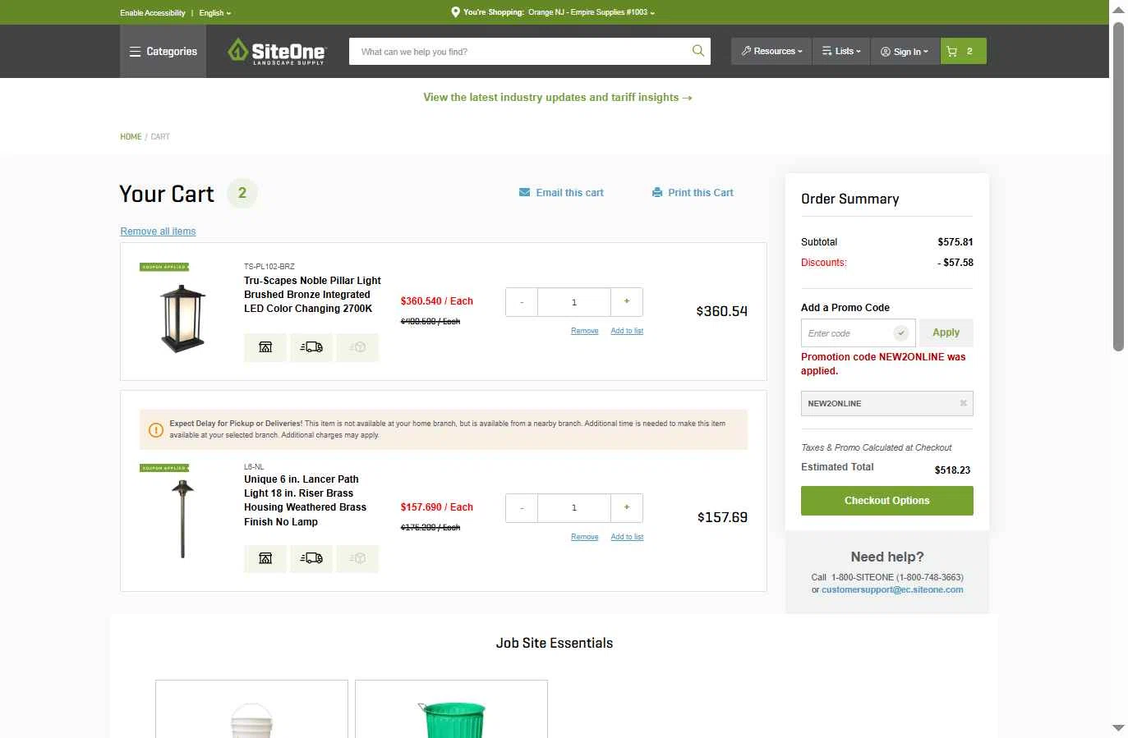Image resolution: width=1128 pixels, height=738 pixels.
Task: Click Email this cart
Action: click(x=569, y=193)
